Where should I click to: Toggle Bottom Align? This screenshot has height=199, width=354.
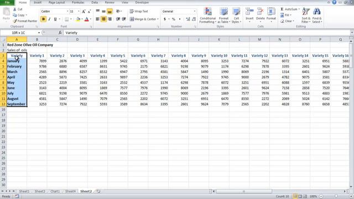[110, 11]
